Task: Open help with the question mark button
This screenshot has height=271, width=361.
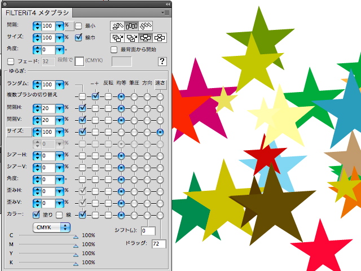Action: pyautogui.click(x=162, y=62)
